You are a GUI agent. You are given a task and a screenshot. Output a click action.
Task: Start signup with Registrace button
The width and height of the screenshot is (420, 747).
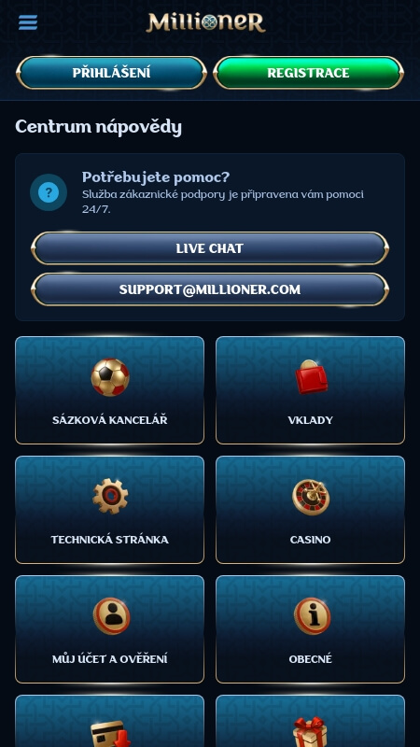[x=309, y=73]
